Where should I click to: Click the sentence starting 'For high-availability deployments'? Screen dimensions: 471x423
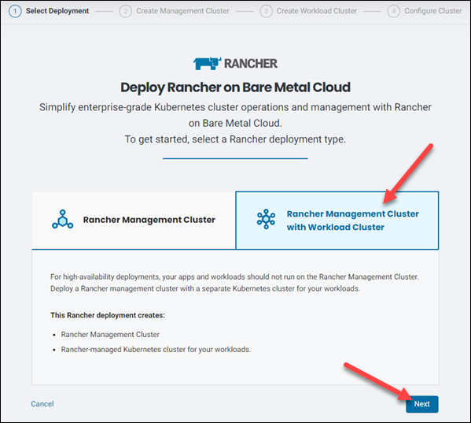[234, 276]
